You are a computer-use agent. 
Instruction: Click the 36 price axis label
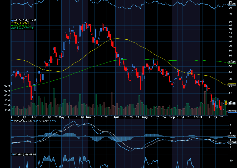[x=230, y=51]
